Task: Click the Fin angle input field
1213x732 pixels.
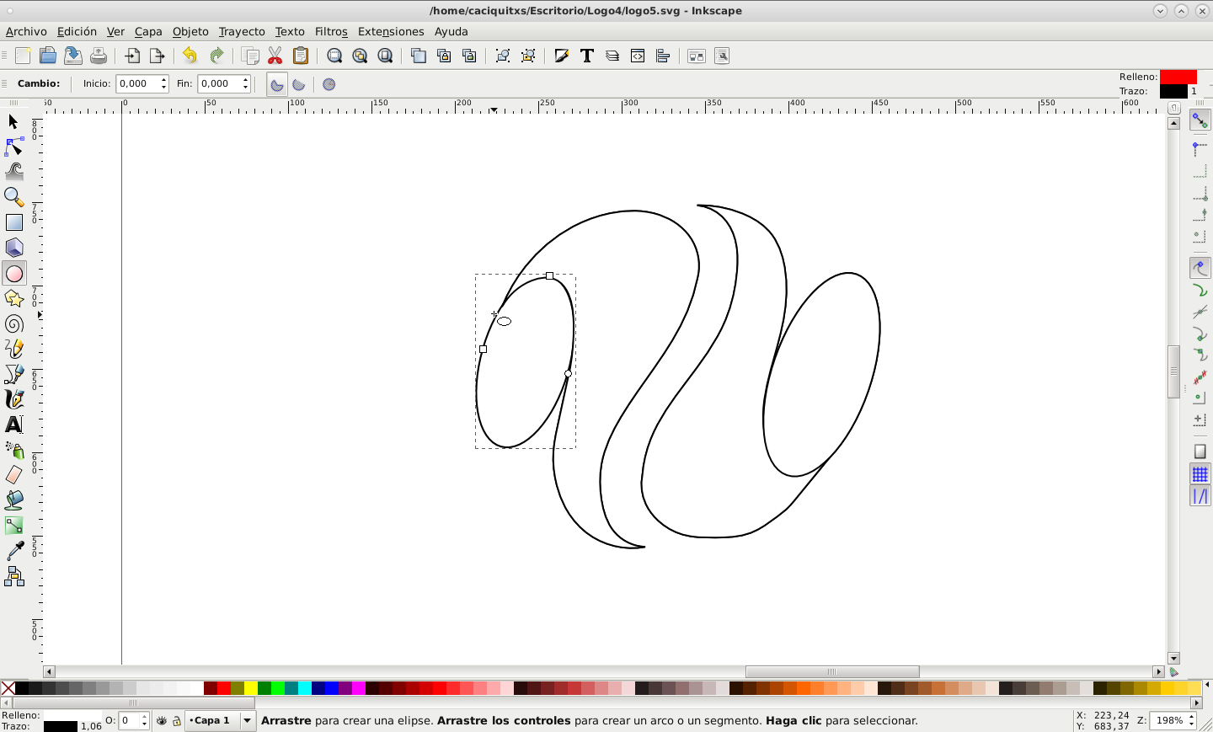Action: tap(219, 83)
